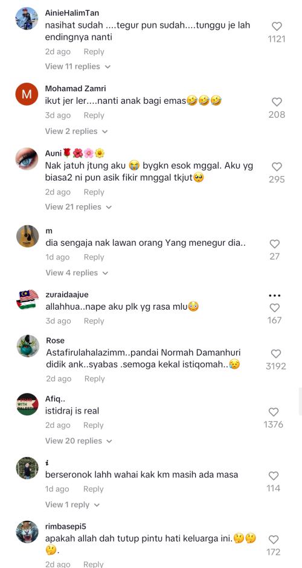Screen dimensions: 302x568
Task: Expand View 11 replies under AinieHalimTan
Action: [77, 66]
